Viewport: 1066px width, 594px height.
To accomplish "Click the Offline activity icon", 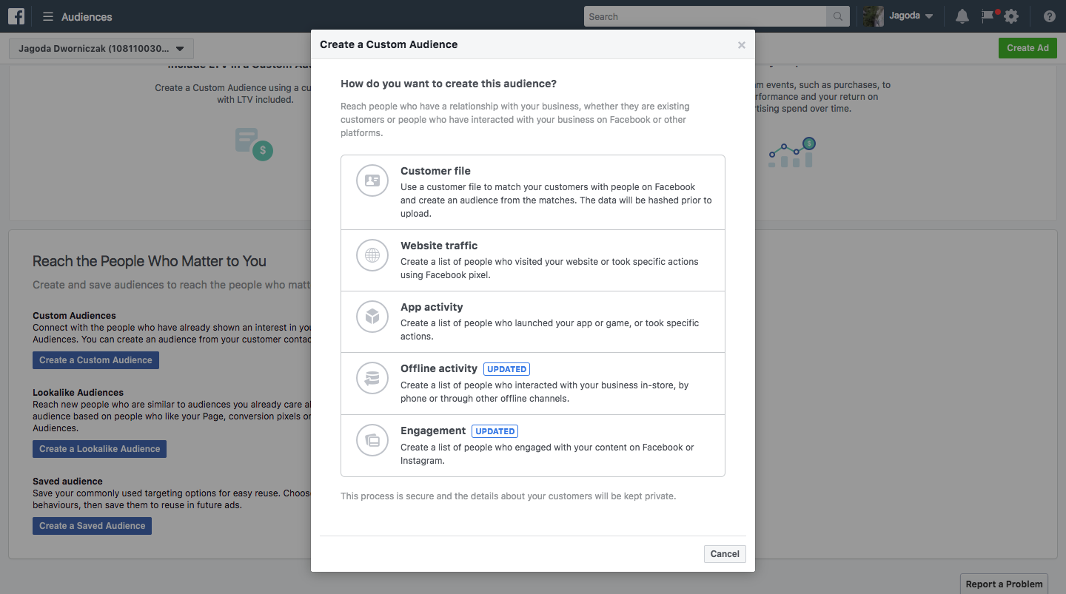I will [x=372, y=378].
